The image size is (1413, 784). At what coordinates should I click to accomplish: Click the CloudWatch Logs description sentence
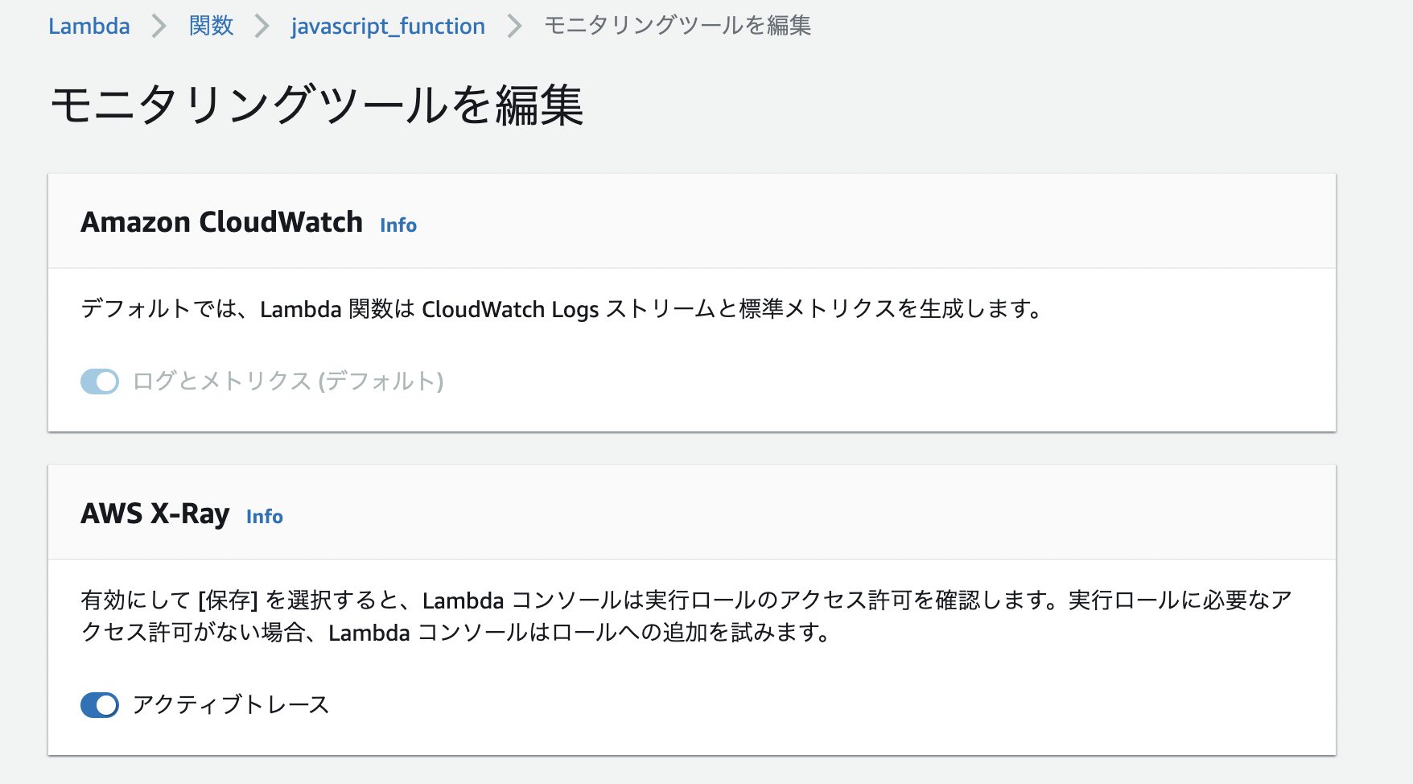tap(561, 308)
